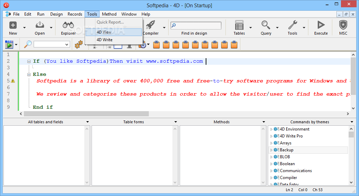Open the Open button dropdown arrow
The width and height of the screenshot is (359, 196).
click(51, 28)
